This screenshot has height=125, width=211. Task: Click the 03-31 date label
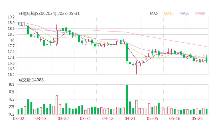point(86,118)
